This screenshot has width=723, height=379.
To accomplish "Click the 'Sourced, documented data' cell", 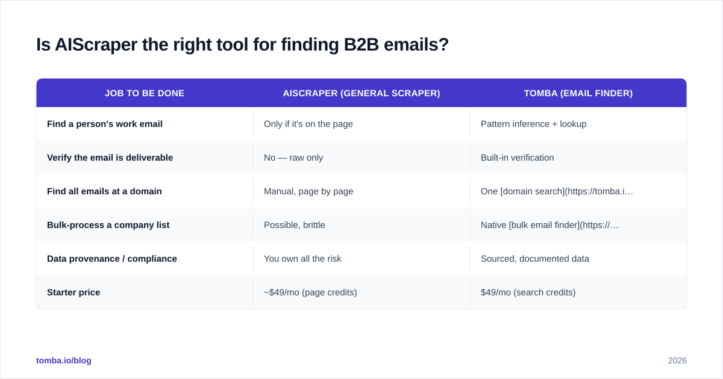I will (x=578, y=259).
